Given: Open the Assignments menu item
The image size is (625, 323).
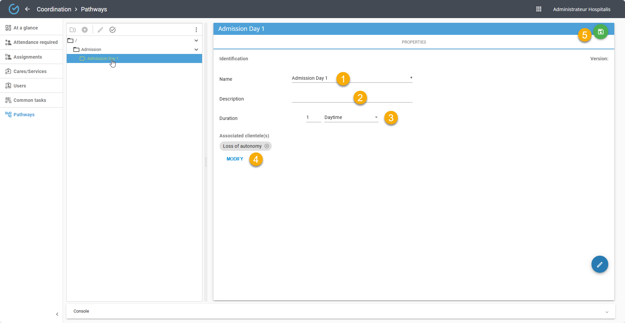Looking at the screenshot, I should pyautogui.click(x=28, y=57).
